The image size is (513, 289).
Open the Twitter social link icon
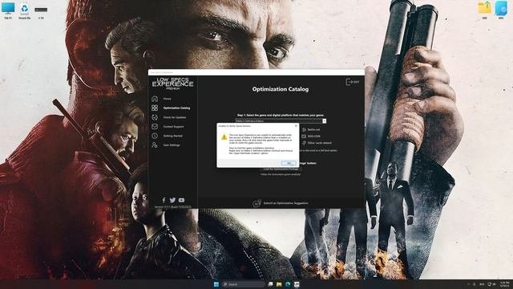[x=172, y=200]
